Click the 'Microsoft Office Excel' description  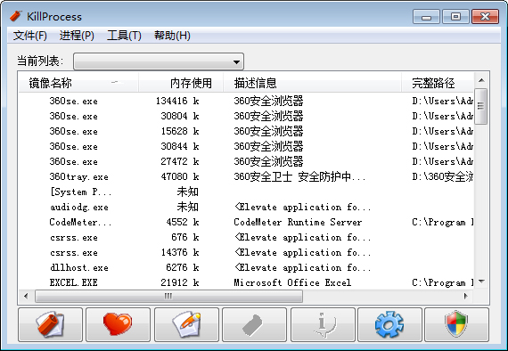[292, 282]
